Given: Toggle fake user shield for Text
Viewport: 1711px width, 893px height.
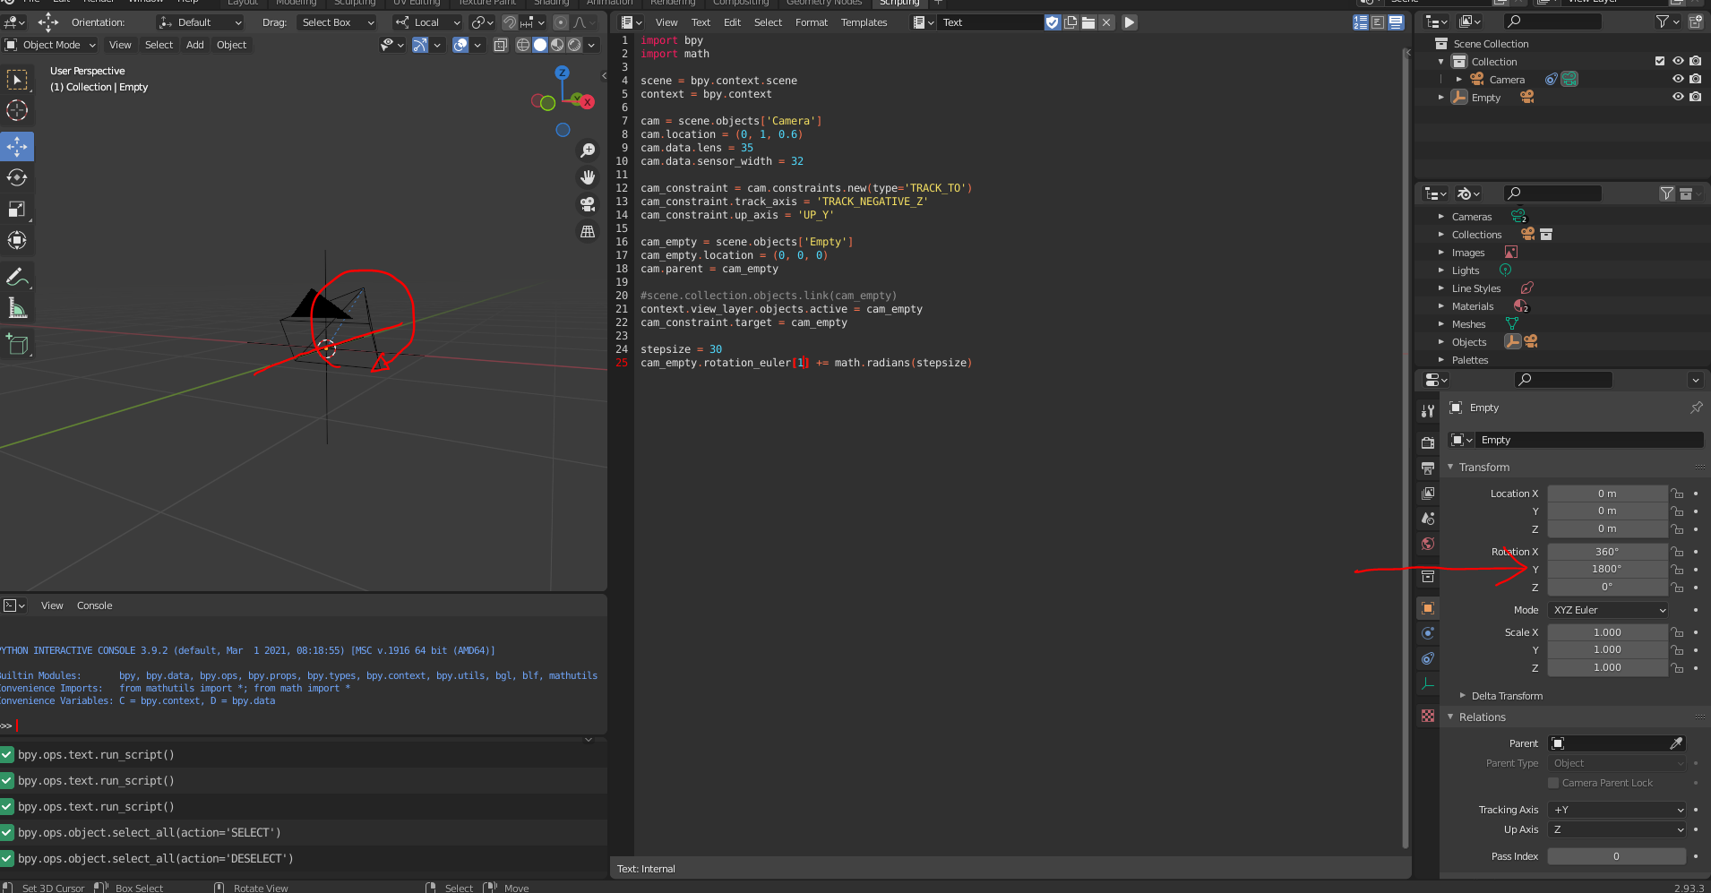Looking at the screenshot, I should click(x=1053, y=22).
